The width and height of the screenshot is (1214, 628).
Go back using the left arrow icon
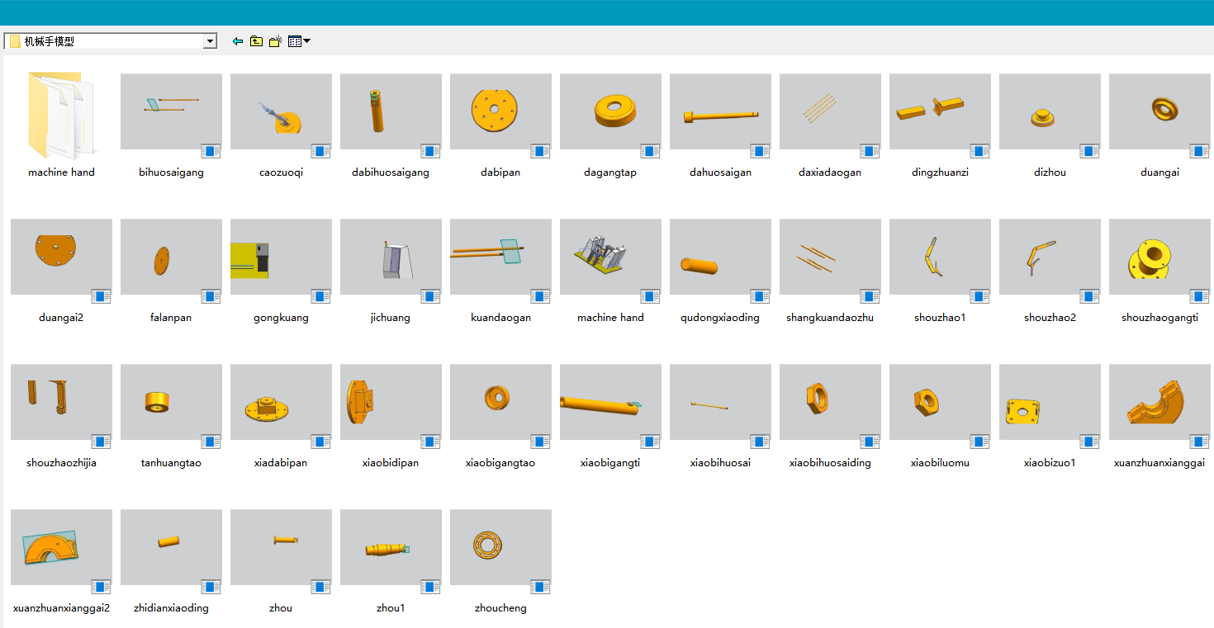[x=238, y=41]
